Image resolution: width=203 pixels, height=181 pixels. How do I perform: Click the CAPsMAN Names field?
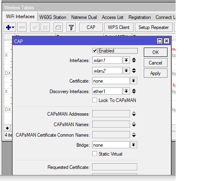(111, 124)
